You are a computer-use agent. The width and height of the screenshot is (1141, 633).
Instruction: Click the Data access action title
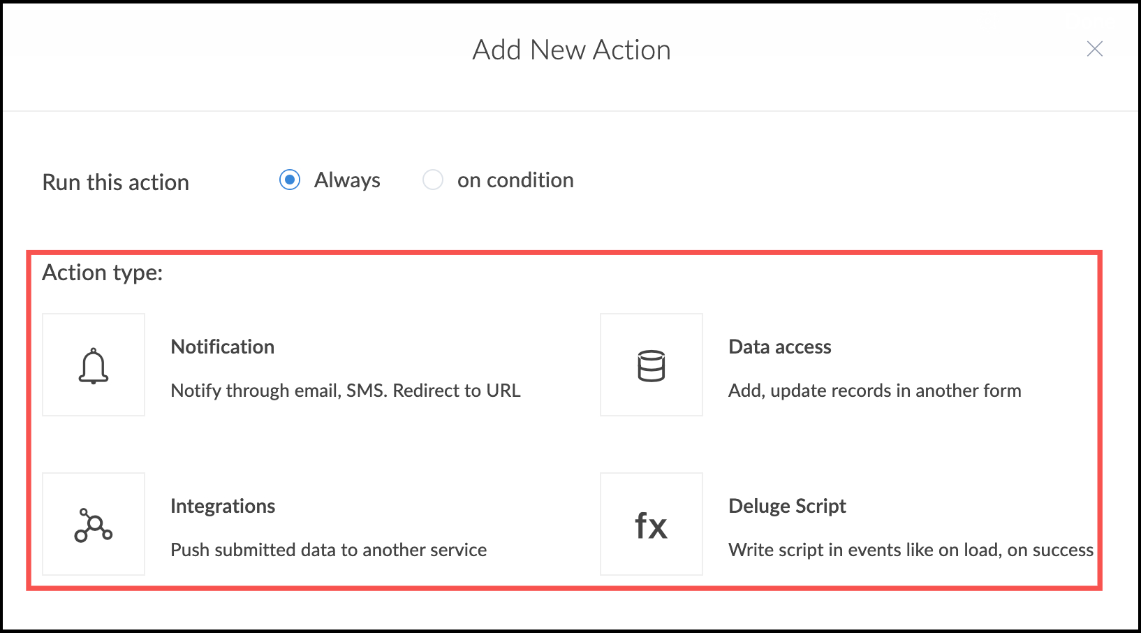coord(779,347)
